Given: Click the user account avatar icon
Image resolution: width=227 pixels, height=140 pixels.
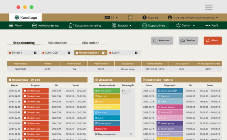Looking at the screenshot, I should (169, 17).
